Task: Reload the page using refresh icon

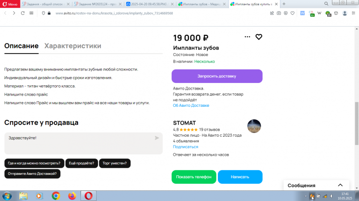Action: [x=22, y=13]
